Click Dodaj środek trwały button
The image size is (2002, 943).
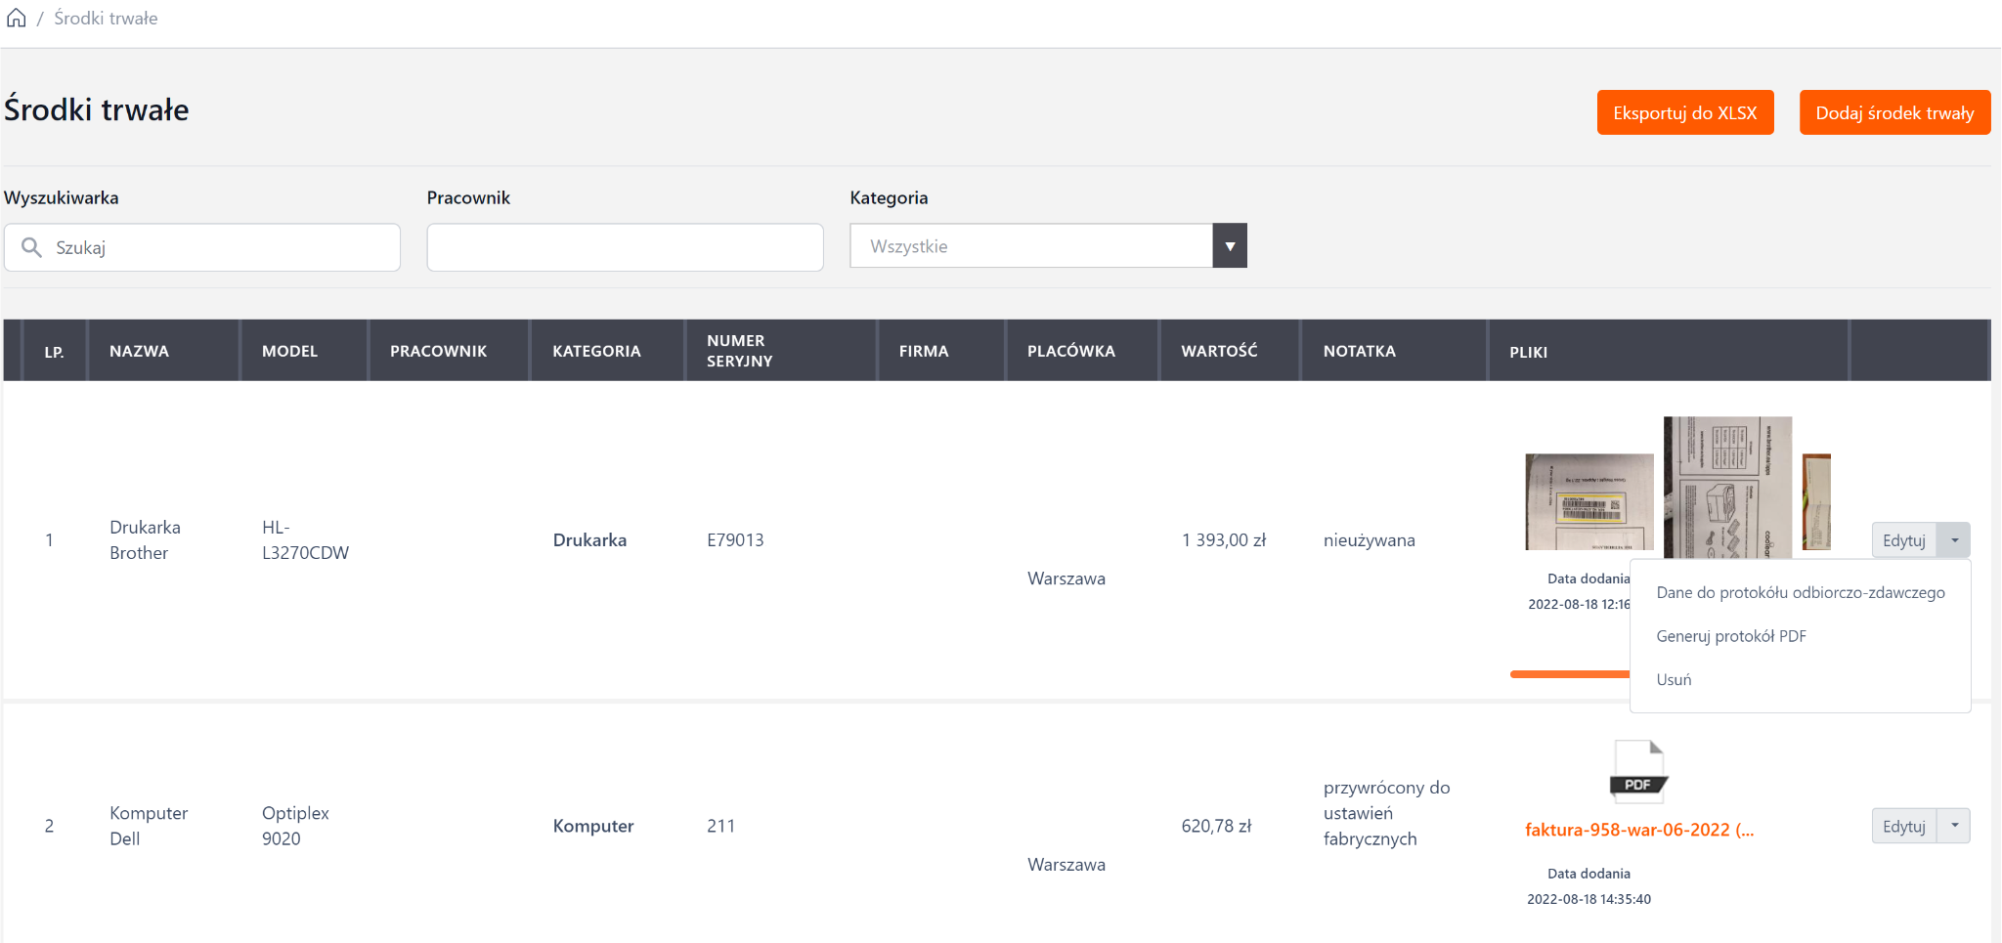click(1893, 113)
